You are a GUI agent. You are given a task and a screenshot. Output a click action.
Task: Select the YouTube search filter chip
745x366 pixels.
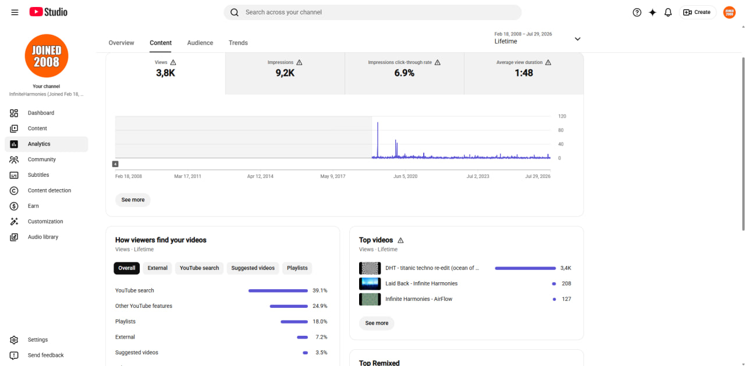coord(199,268)
